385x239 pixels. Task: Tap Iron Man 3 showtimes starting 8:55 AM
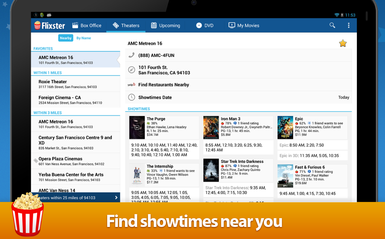coord(238,148)
